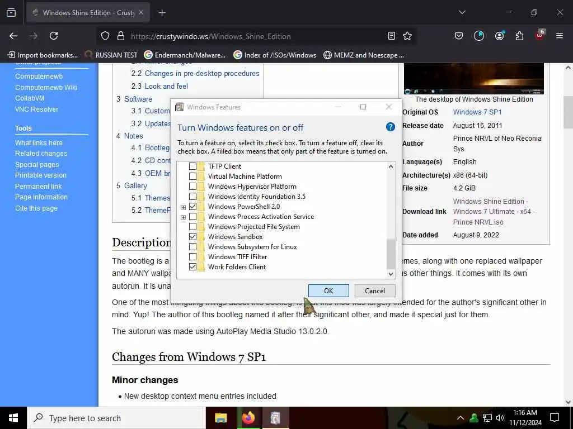
Task: Check Windows Hypervisor Platform feature
Action: [192, 187]
